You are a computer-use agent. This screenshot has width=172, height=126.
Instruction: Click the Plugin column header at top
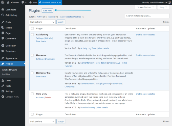[39, 28]
